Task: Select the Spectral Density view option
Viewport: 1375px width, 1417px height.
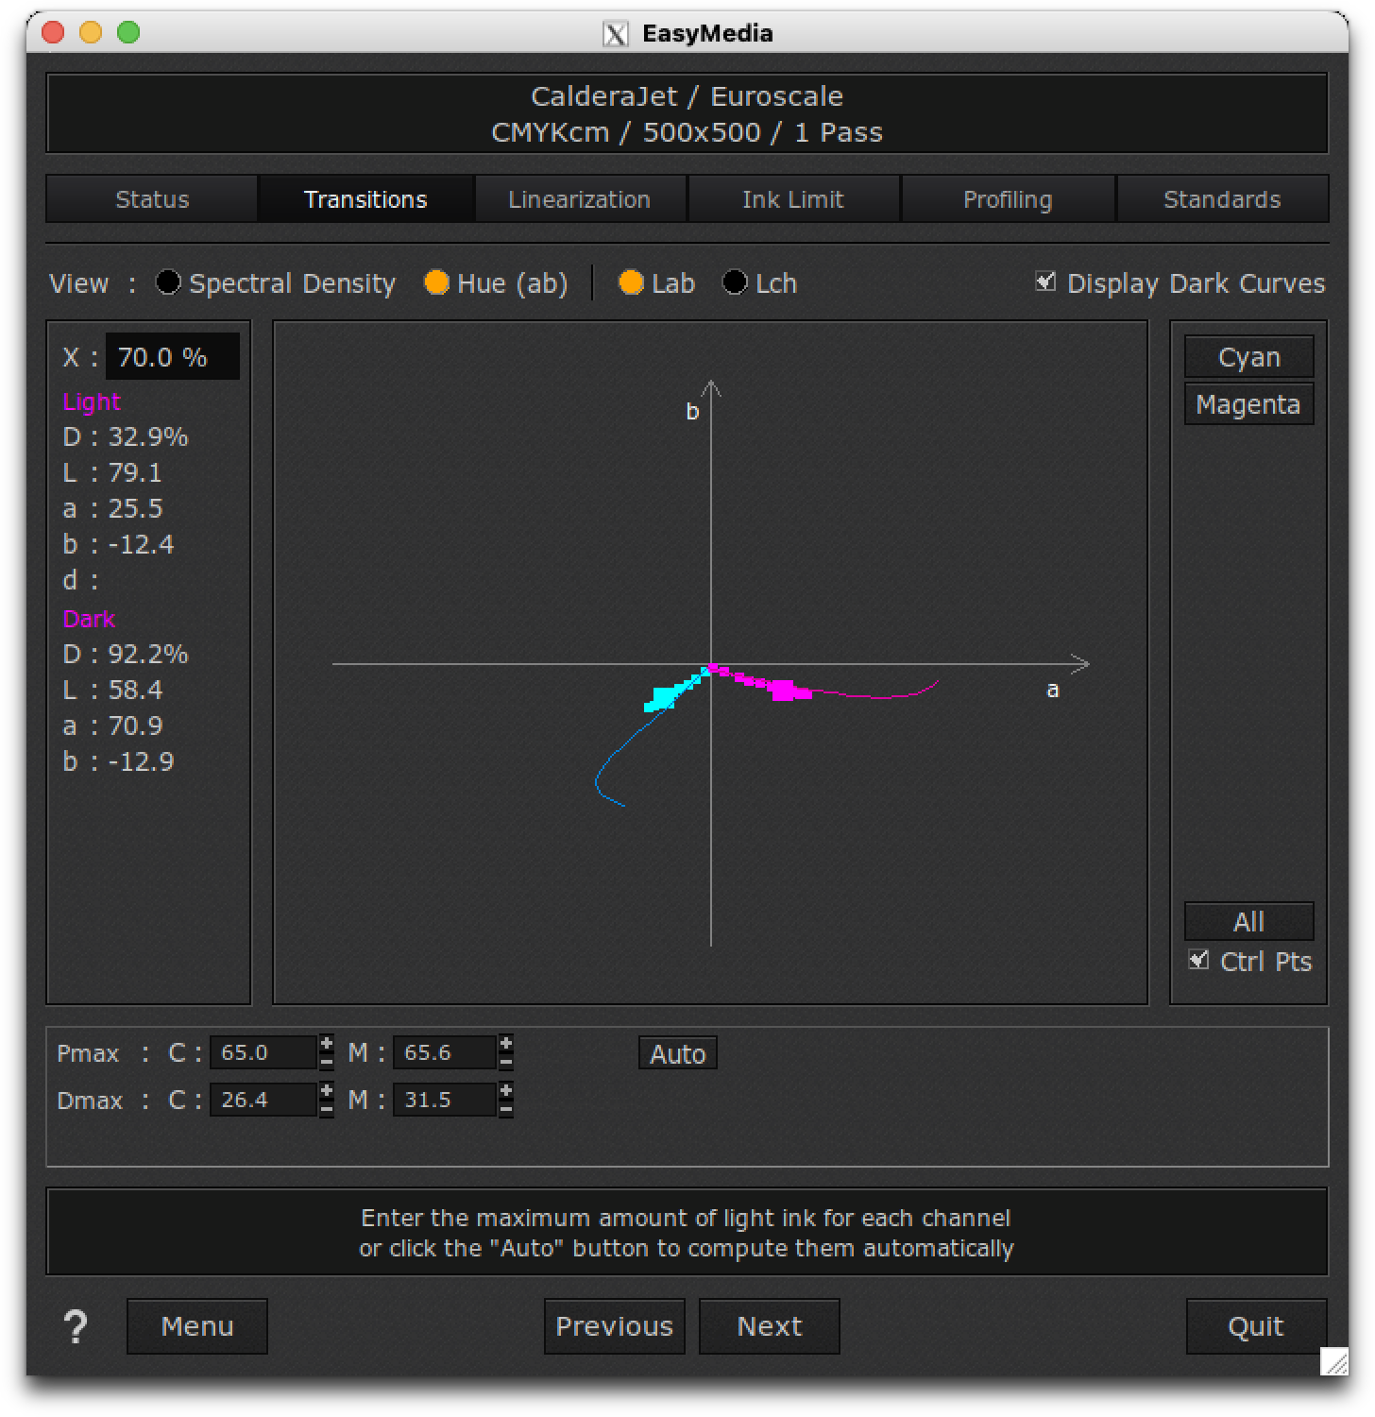Action: click(168, 282)
